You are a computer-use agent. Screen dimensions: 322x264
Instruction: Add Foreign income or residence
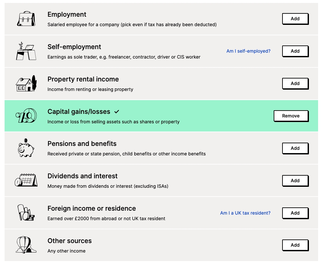point(295,213)
